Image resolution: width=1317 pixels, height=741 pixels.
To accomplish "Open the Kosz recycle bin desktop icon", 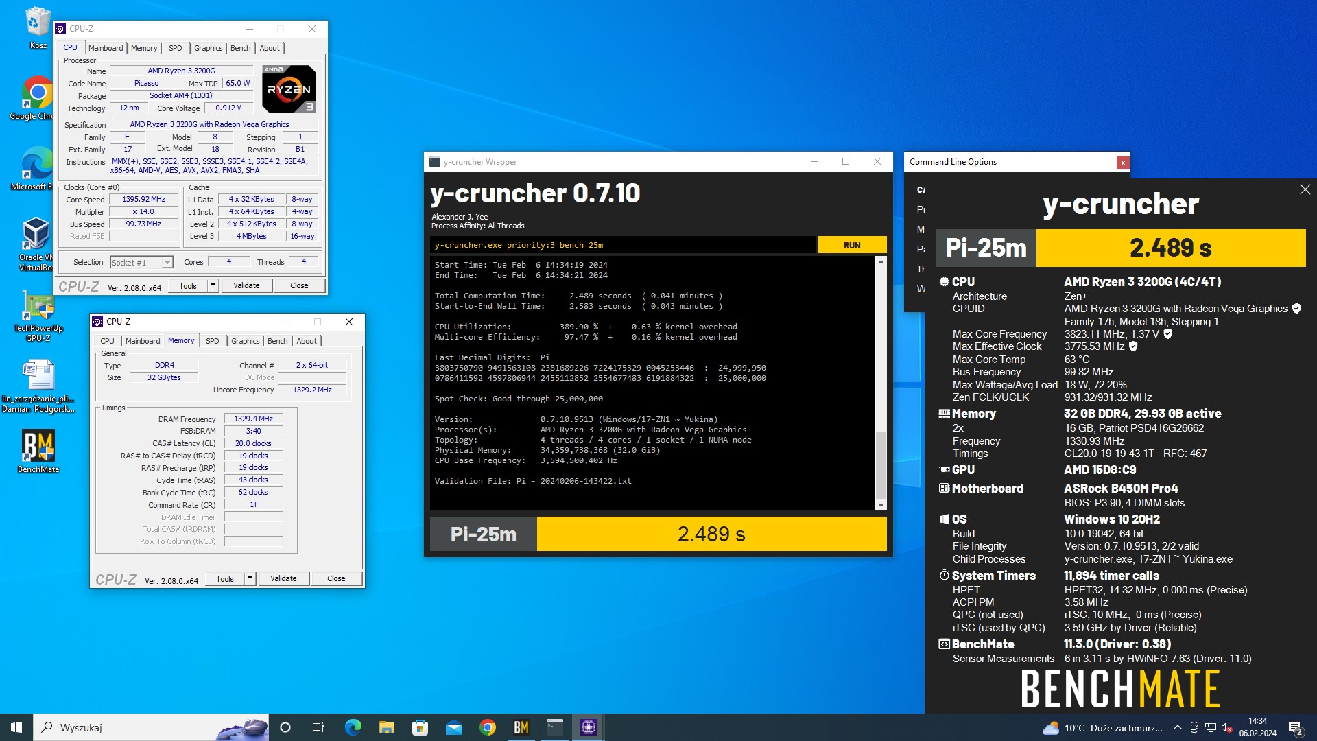I will click(38, 27).
